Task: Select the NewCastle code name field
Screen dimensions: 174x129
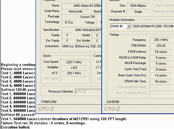Action: (x=76, y=11)
